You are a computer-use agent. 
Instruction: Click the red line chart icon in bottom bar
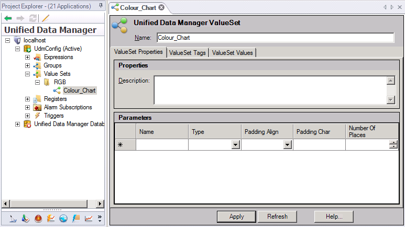click(x=89, y=218)
